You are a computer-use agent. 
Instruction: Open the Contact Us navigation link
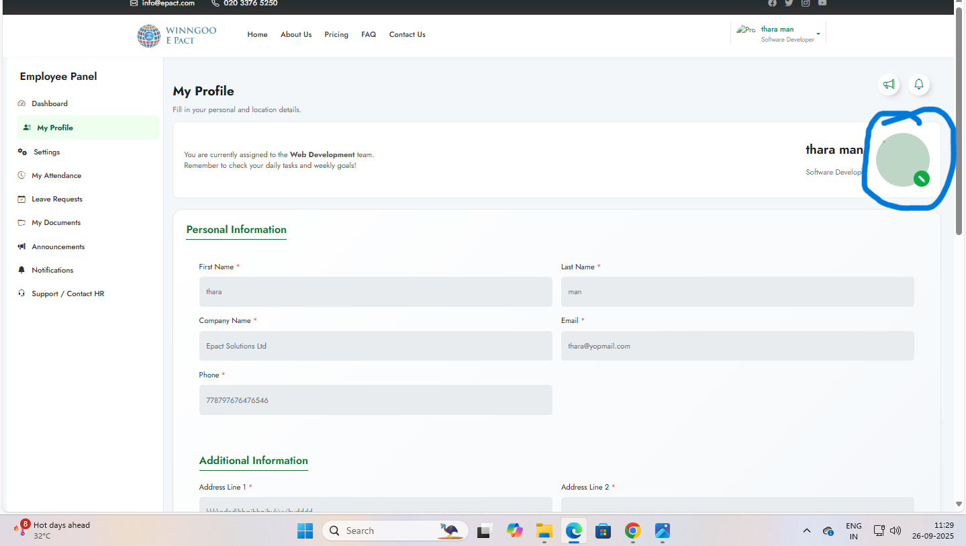(407, 34)
